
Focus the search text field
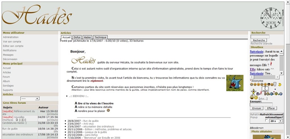(x=260, y=37)
